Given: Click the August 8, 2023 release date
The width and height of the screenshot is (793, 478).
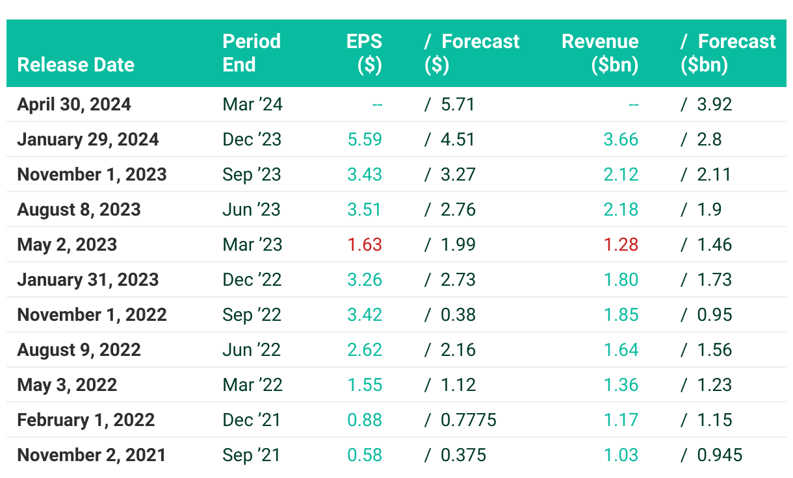Looking at the screenshot, I should tap(79, 210).
